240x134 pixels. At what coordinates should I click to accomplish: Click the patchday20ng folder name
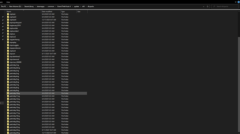click(x=15, y=122)
